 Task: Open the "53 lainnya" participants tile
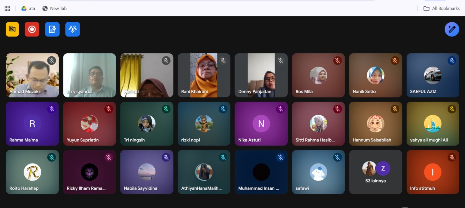pyautogui.click(x=375, y=172)
